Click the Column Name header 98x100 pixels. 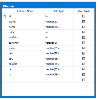pos(25,11)
